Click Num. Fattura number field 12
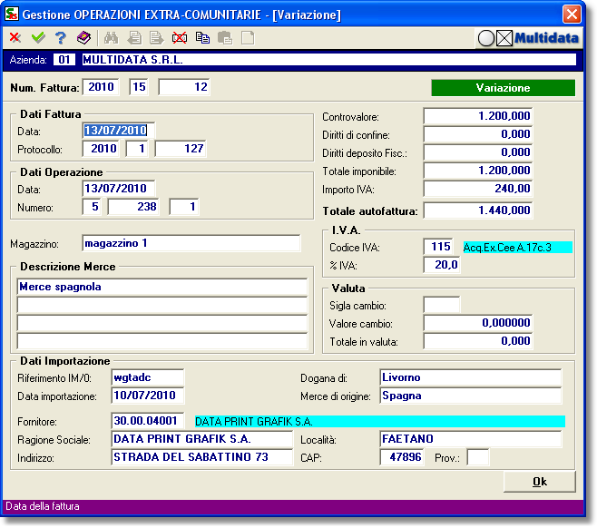The width and height of the screenshot is (597, 528). pyautogui.click(x=184, y=87)
